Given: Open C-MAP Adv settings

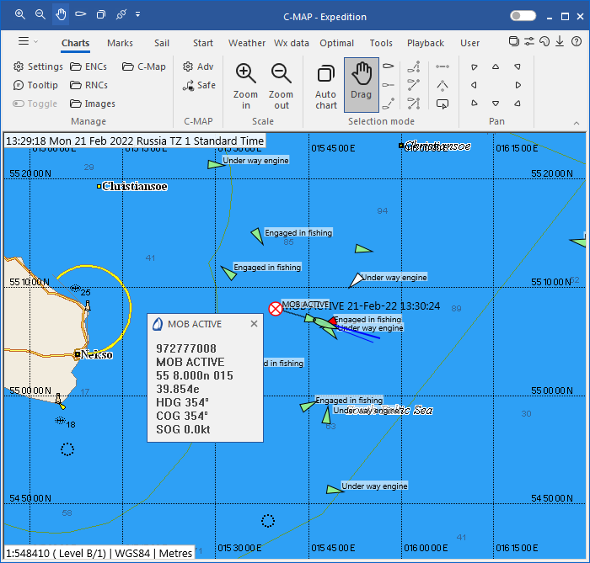Looking at the screenshot, I should point(198,66).
